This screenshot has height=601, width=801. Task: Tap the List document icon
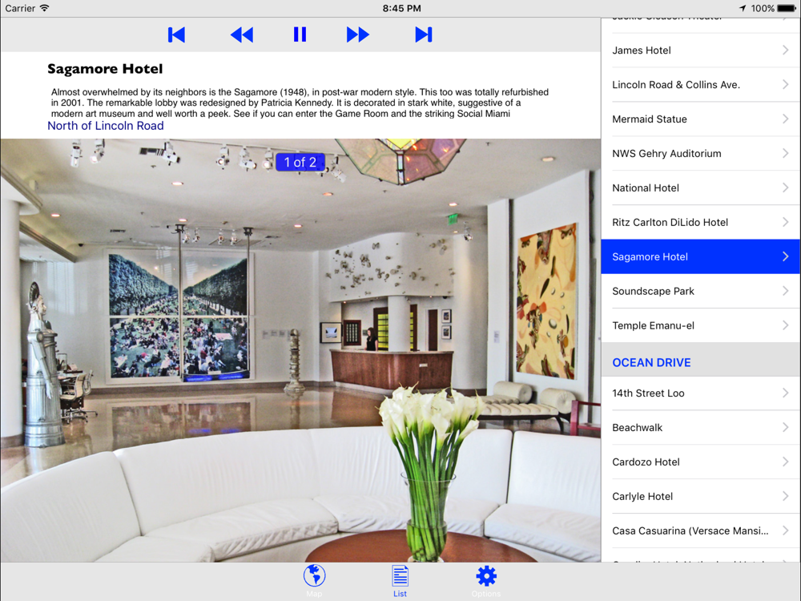(400, 575)
